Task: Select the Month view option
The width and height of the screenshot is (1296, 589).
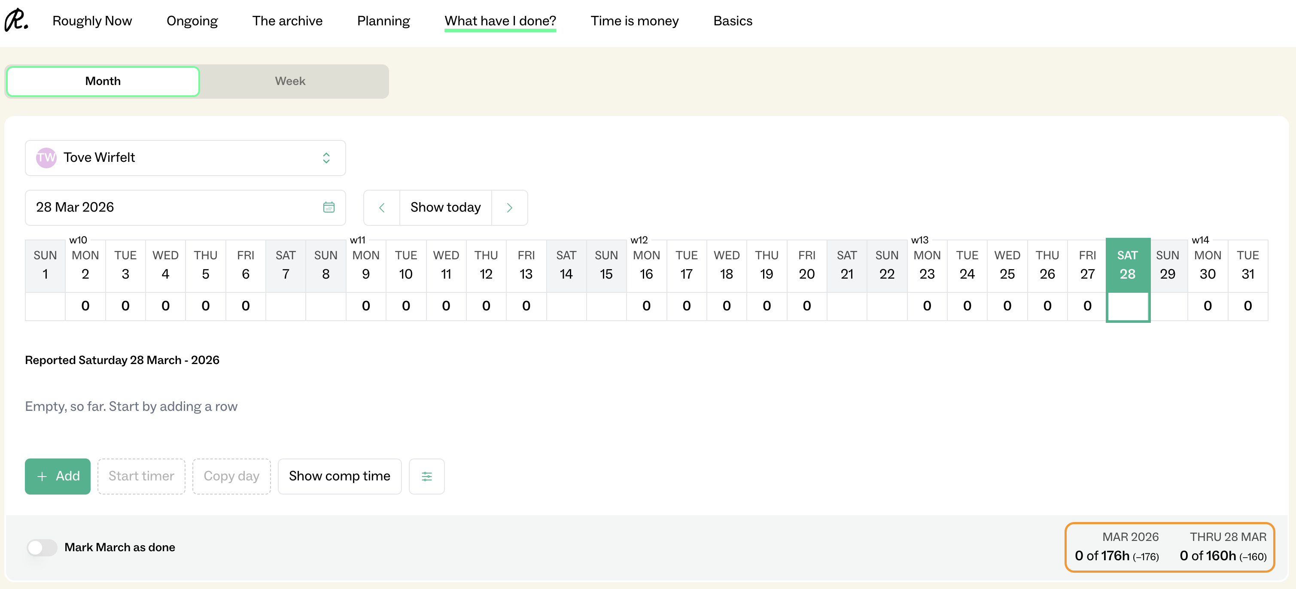Action: 103,81
